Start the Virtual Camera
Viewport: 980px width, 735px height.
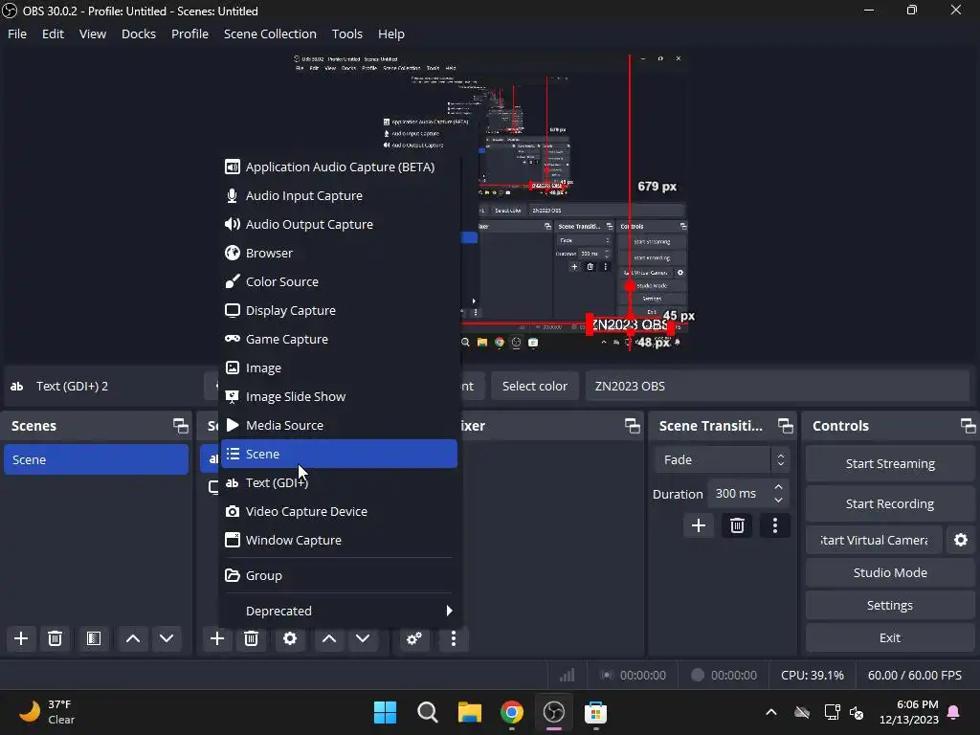pos(874,540)
